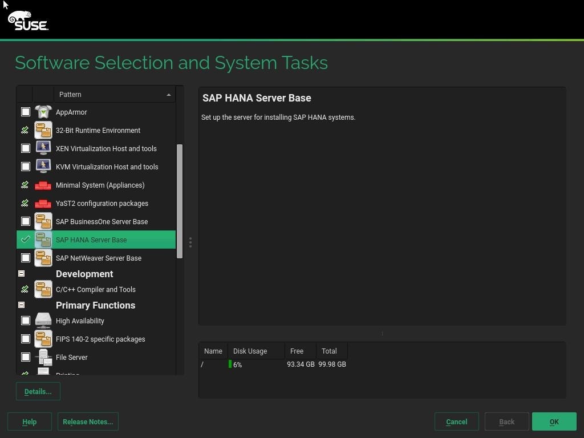Click the Disk Usage column header
Viewport: 584px width, 438px height.
click(256, 351)
